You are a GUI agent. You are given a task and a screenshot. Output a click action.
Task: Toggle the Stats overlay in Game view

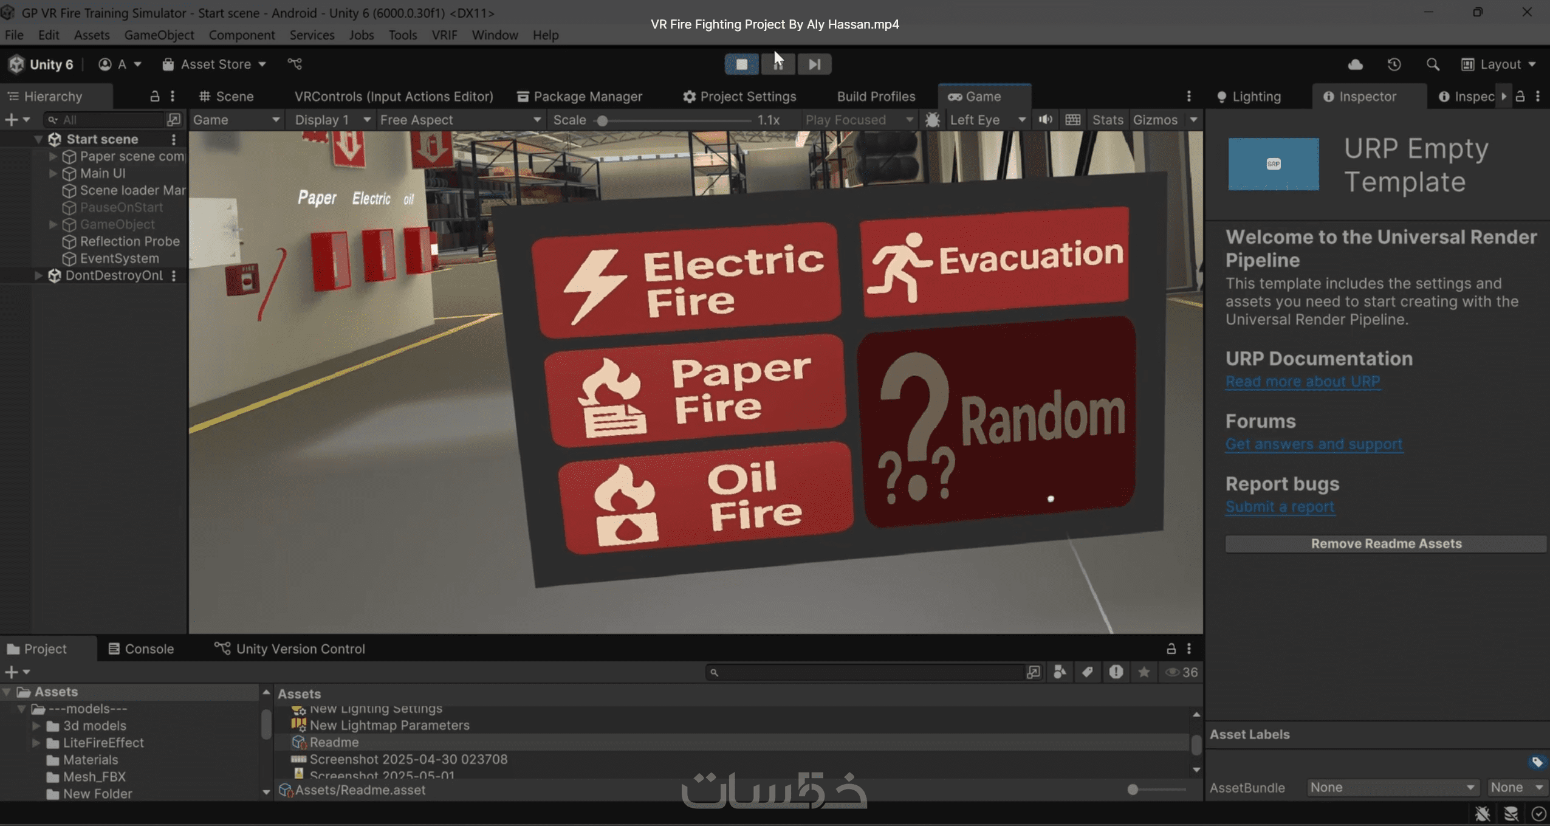click(x=1107, y=120)
